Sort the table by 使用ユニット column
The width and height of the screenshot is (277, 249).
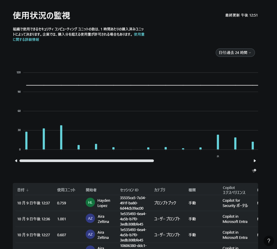pyautogui.click(x=66, y=190)
